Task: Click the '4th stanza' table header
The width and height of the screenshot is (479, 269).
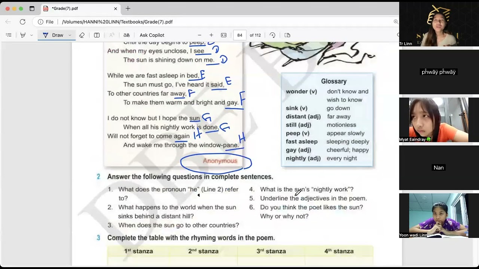Action: pos(339,251)
